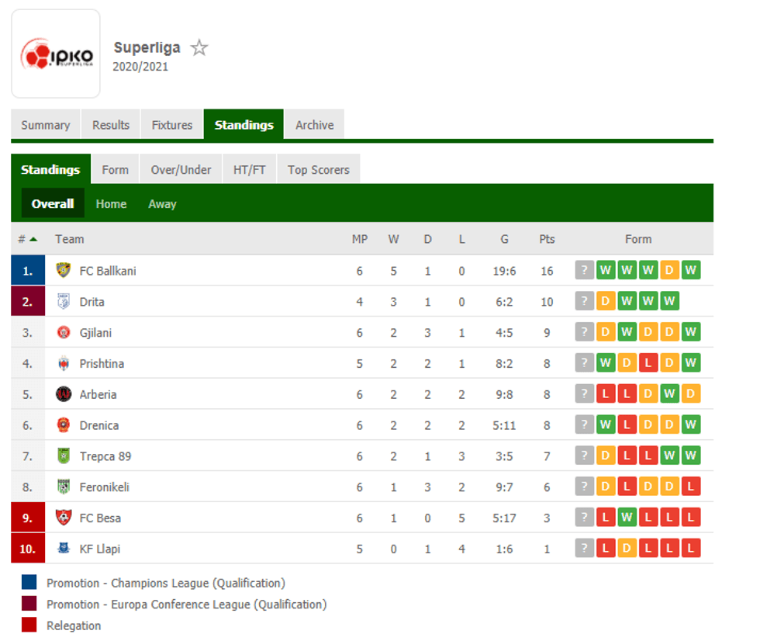The height and width of the screenshot is (641, 760).
Task: Sort standings by MP column header
Action: tap(360, 239)
